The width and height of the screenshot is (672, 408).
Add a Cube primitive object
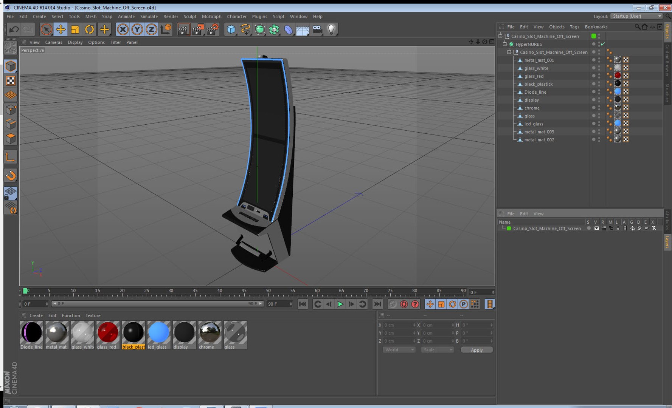(231, 29)
